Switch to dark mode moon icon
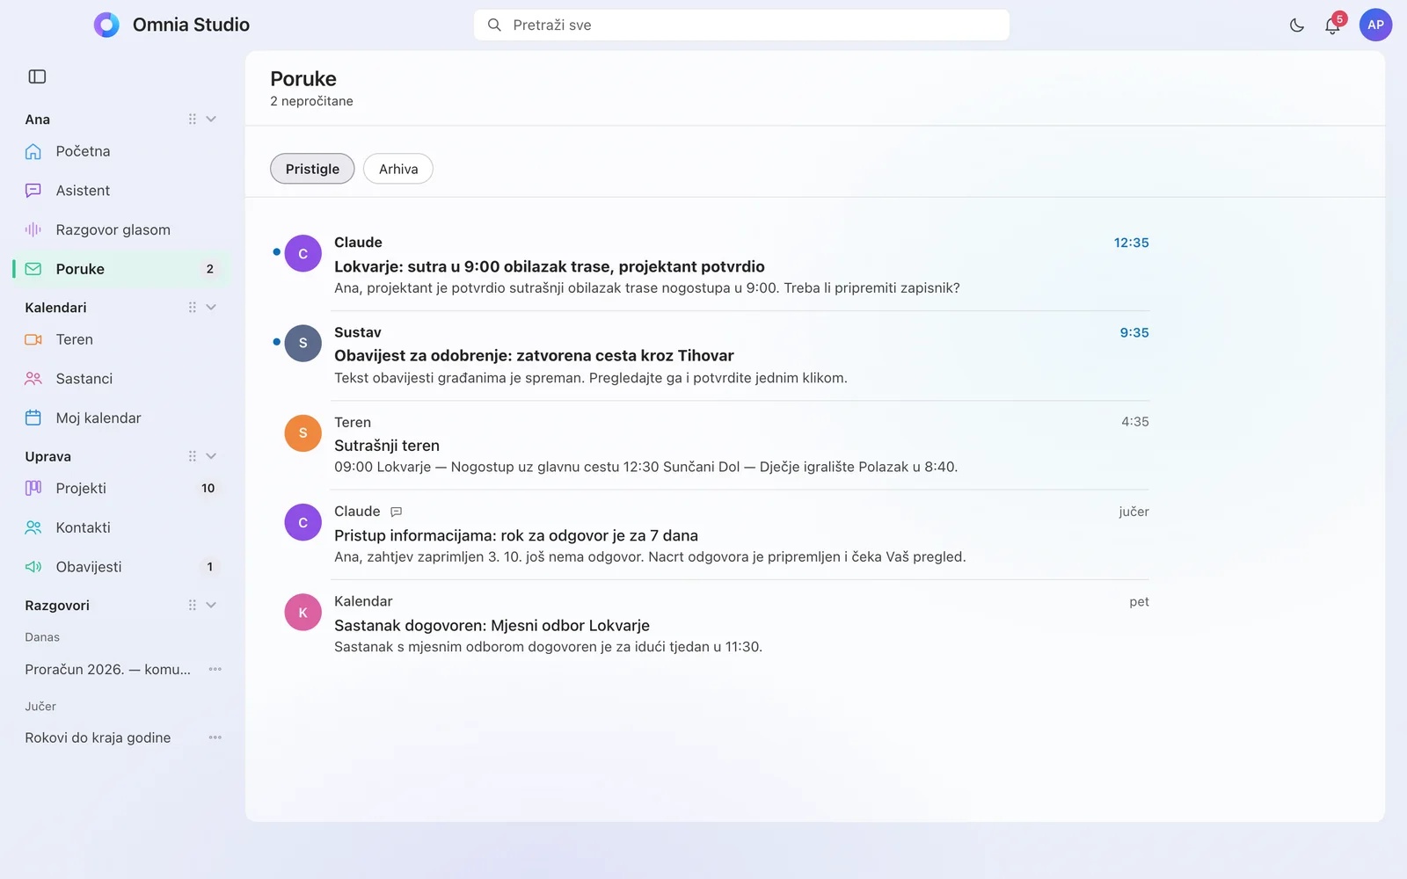 pyautogui.click(x=1296, y=25)
